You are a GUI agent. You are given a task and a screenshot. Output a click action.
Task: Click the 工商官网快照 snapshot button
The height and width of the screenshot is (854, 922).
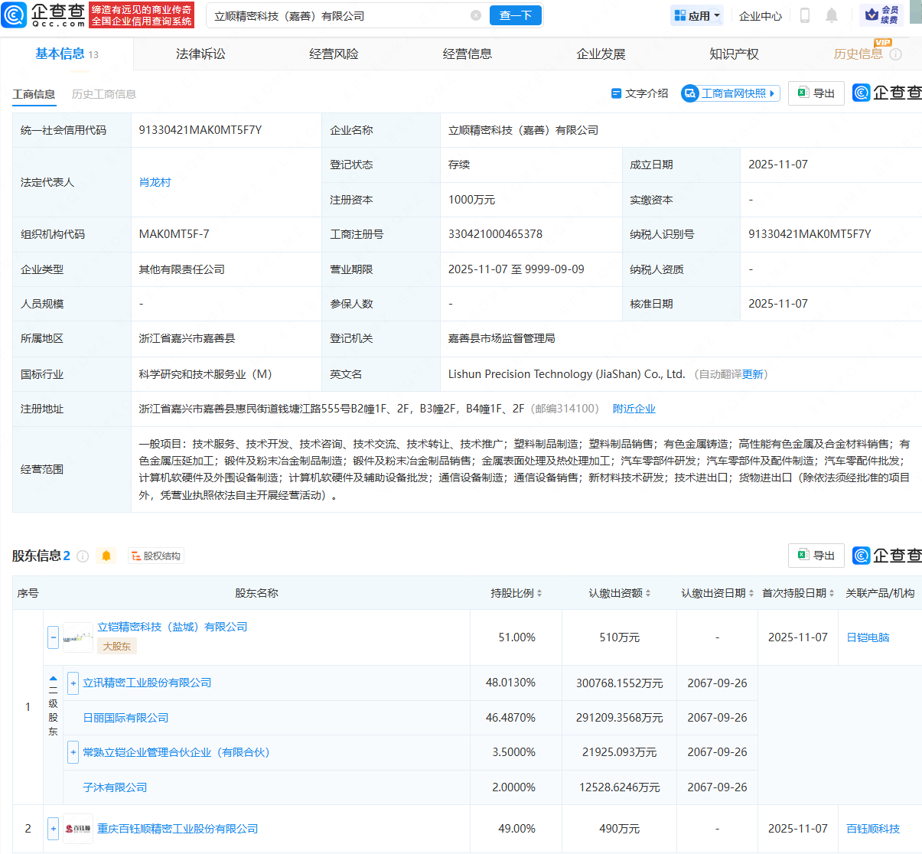pyautogui.click(x=729, y=93)
